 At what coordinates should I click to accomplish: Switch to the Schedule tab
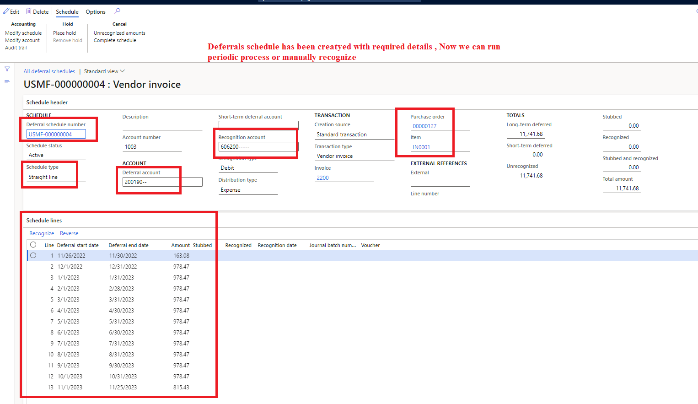pos(67,11)
